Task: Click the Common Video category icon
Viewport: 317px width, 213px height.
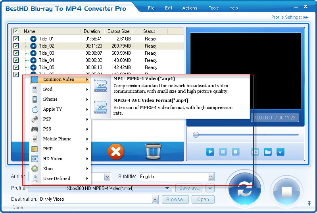Action: [35, 79]
